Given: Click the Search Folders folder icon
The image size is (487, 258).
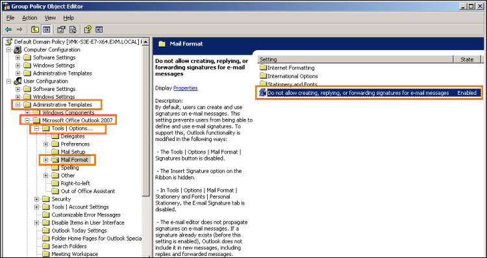Looking at the screenshot, I should pyautogui.click(x=46, y=246).
